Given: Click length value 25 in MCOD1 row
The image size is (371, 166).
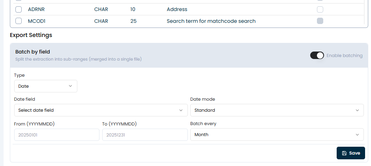Looking at the screenshot, I should click(x=133, y=21).
